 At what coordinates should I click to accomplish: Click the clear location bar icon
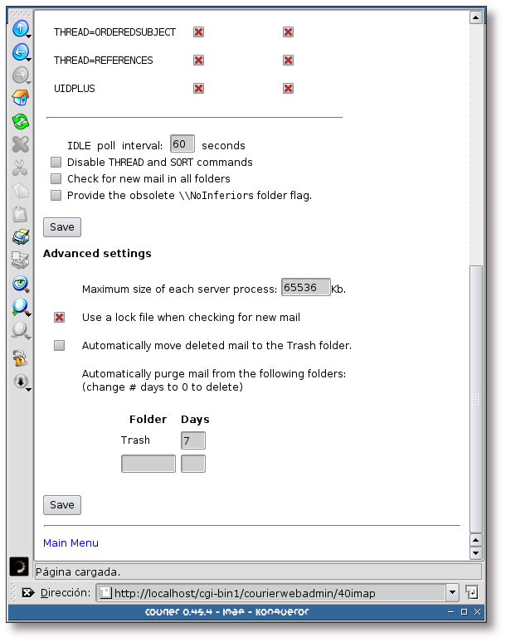pos(27,592)
